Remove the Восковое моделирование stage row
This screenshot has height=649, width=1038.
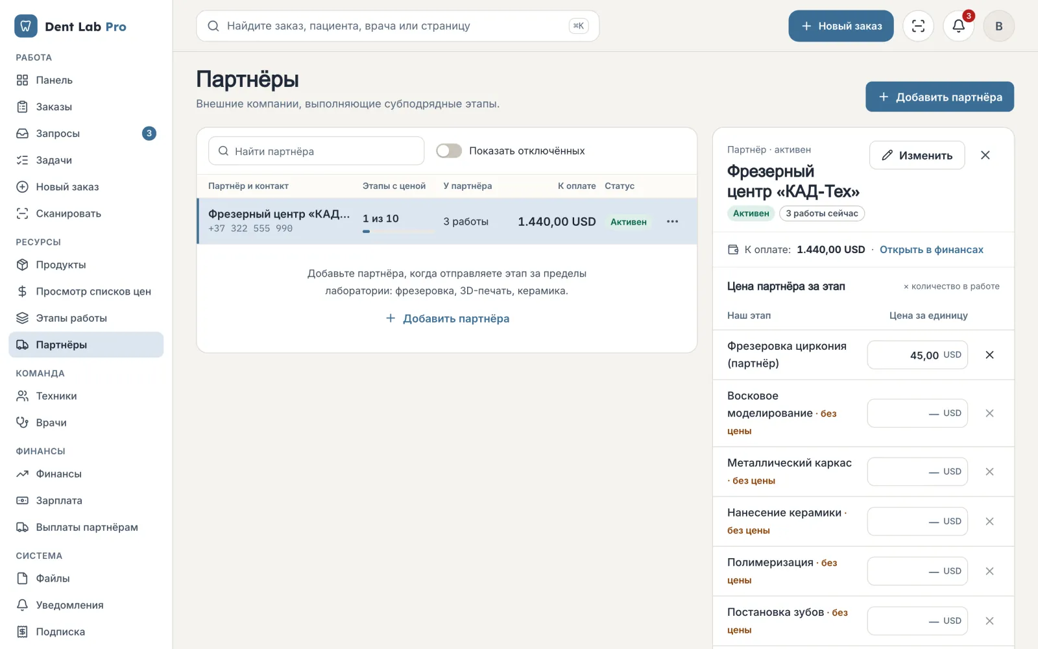pos(989,413)
